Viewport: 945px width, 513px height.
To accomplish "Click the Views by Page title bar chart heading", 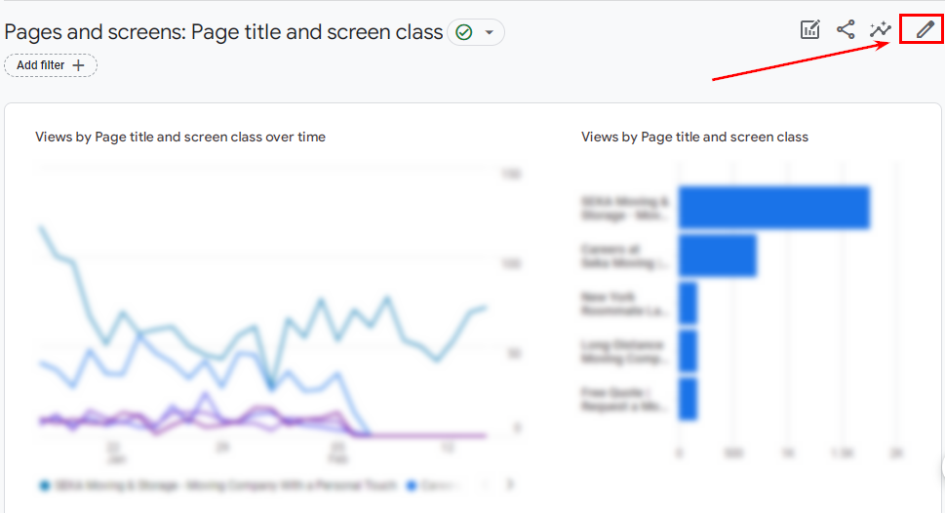I will pyautogui.click(x=694, y=137).
